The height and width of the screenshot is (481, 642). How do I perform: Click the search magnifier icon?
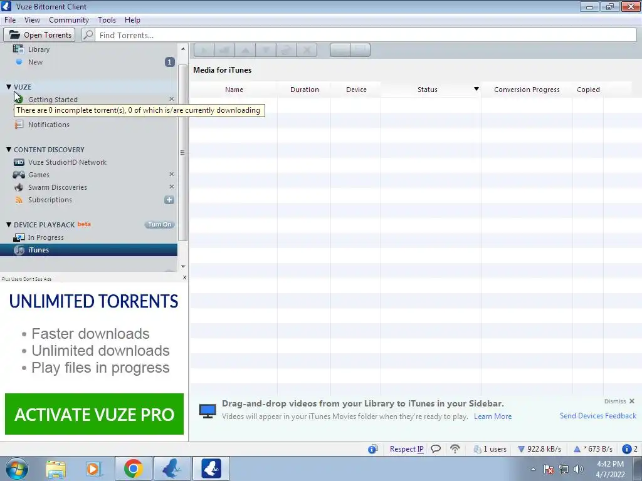pos(88,35)
